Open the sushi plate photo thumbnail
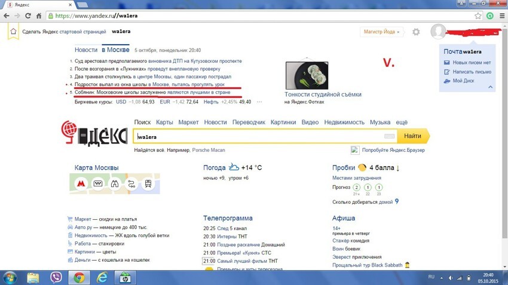Image resolution: width=508 pixels, height=285 pixels. pos(307,75)
